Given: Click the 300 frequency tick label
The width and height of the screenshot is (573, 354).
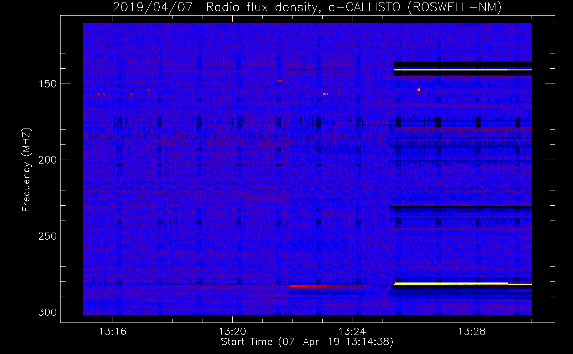Looking at the screenshot, I should point(47,312).
